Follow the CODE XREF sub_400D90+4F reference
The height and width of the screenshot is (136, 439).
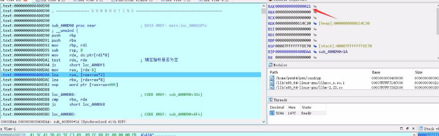click(172, 114)
